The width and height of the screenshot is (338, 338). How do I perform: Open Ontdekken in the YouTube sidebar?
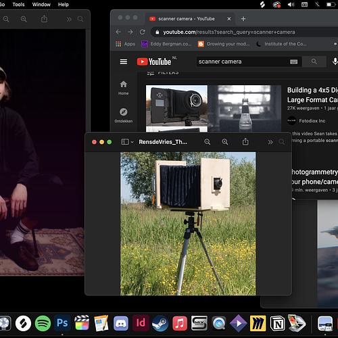click(x=124, y=116)
